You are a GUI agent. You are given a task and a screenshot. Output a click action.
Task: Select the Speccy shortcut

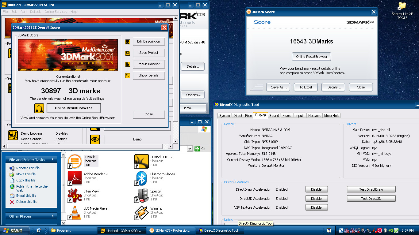[x=141, y=195]
